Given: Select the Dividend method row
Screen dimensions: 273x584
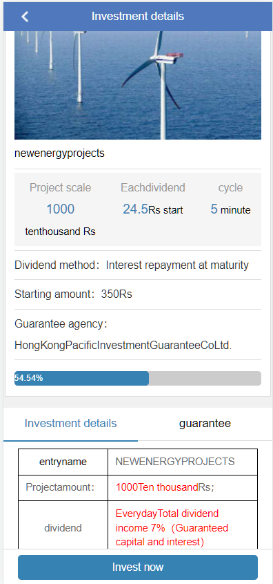Looking at the screenshot, I should click(x=138, y=265).
